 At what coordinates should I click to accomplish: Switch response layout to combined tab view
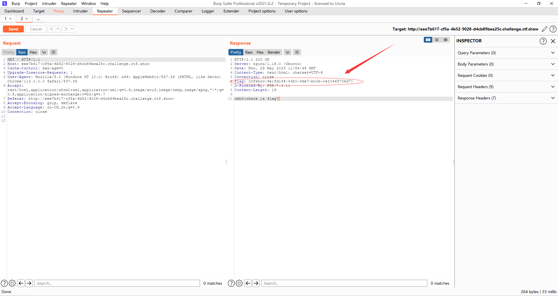pos(445,40)
